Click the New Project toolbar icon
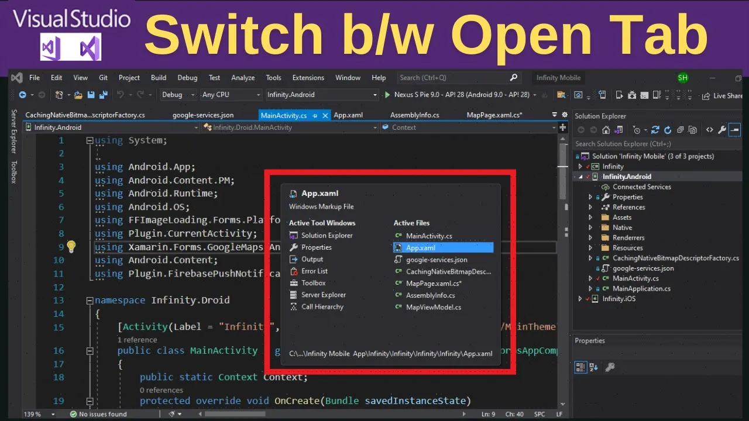The width and height of the screenshot is (749, 421). click(59, 95)
